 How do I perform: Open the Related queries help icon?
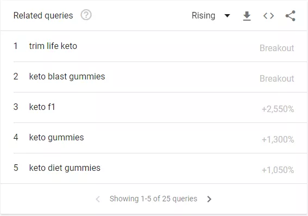coord(86,15)
